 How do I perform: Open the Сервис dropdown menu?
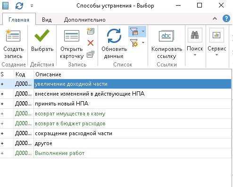coord(216,42)
